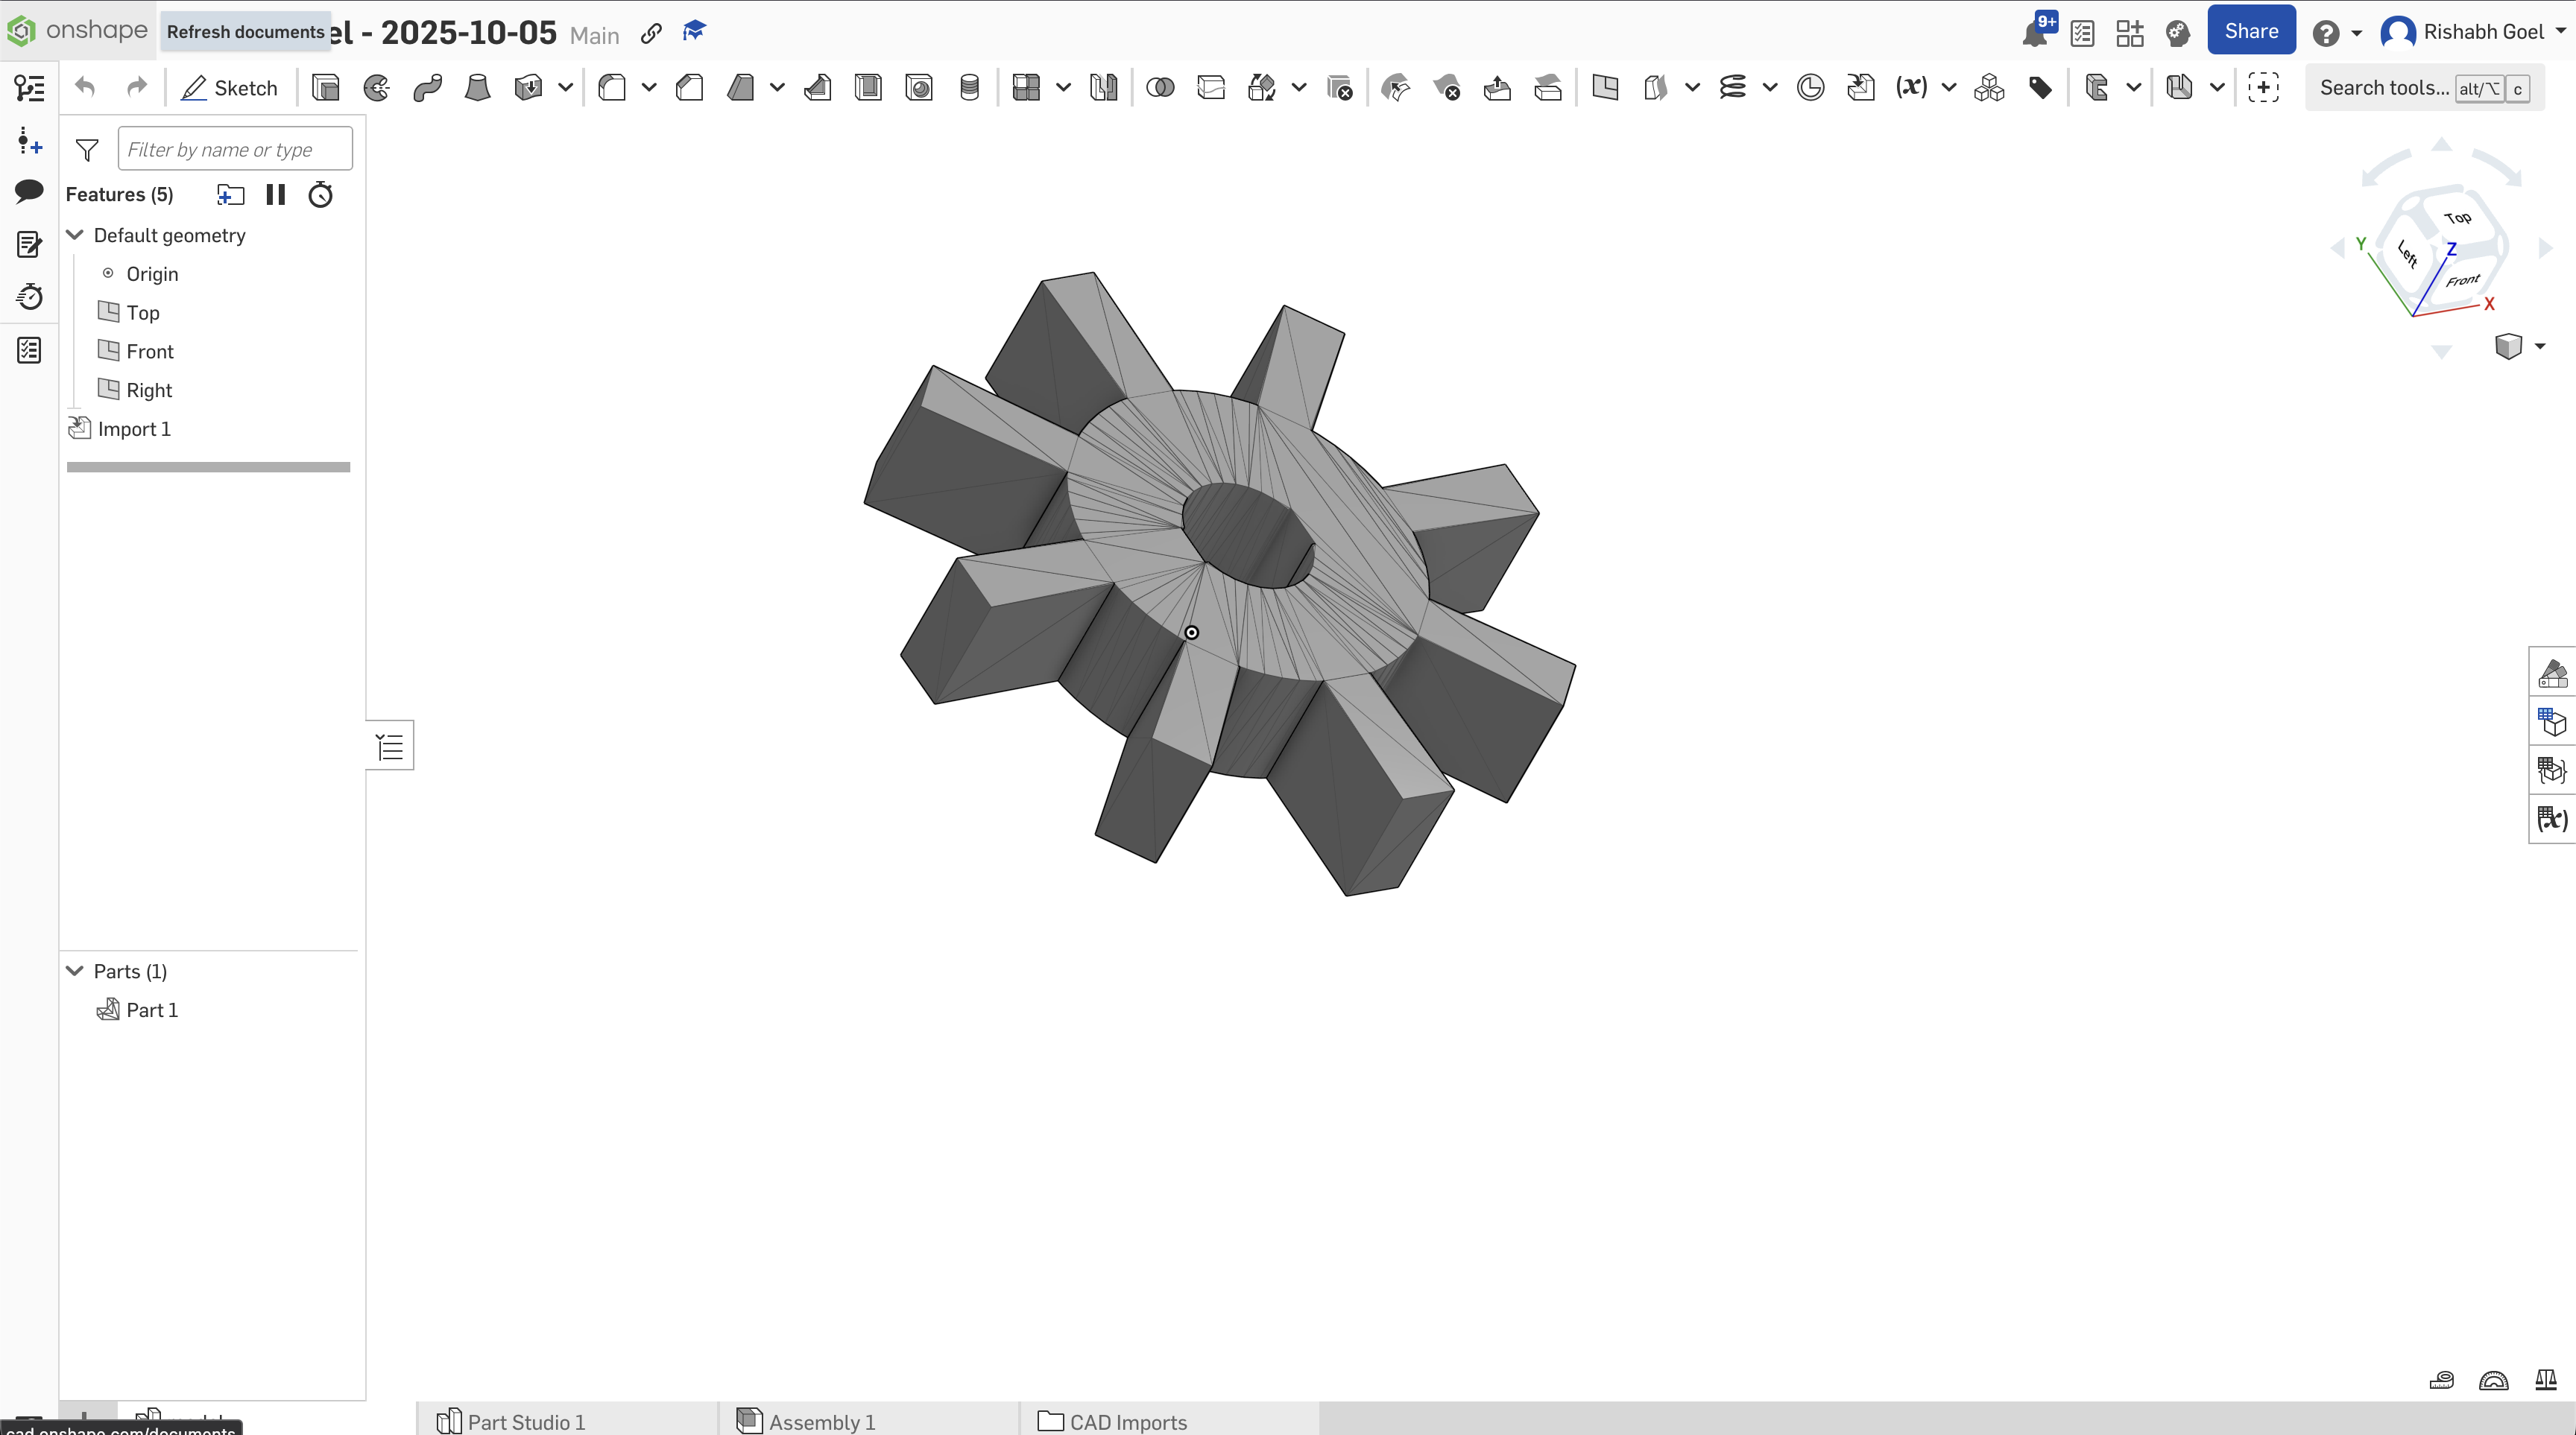Click the Sweep tool icon
The height and width of the screenshot is (1435, 2576).
(427, 88)
